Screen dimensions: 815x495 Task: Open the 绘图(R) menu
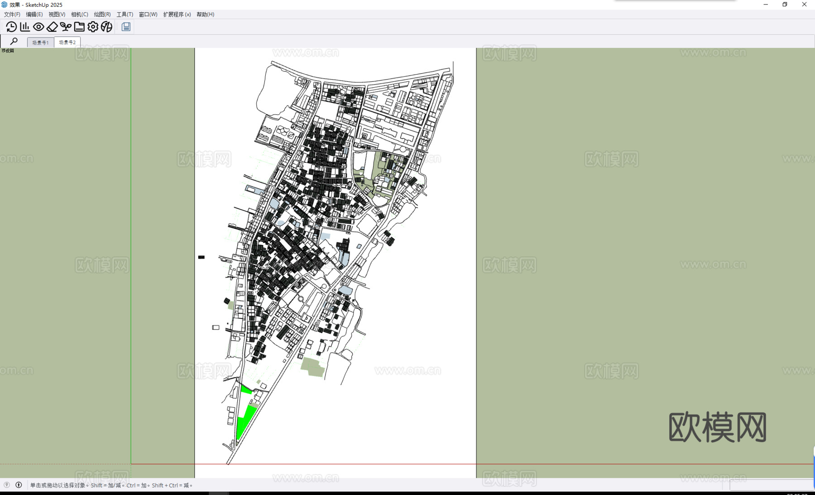point(102,14)
